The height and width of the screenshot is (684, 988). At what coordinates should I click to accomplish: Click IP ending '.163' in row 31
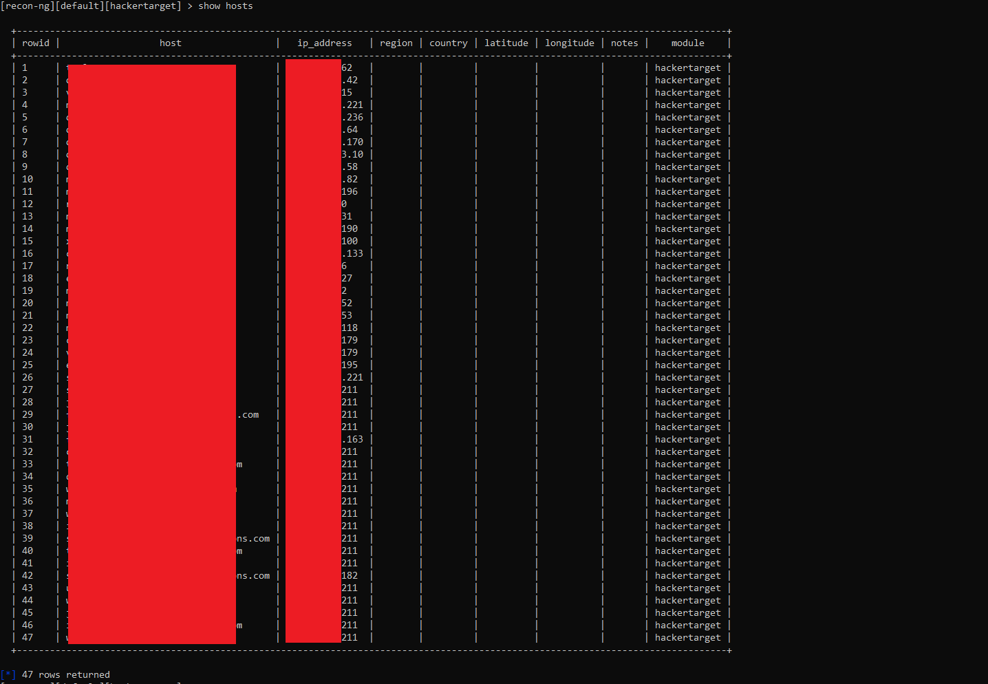(x=352, y=439)
